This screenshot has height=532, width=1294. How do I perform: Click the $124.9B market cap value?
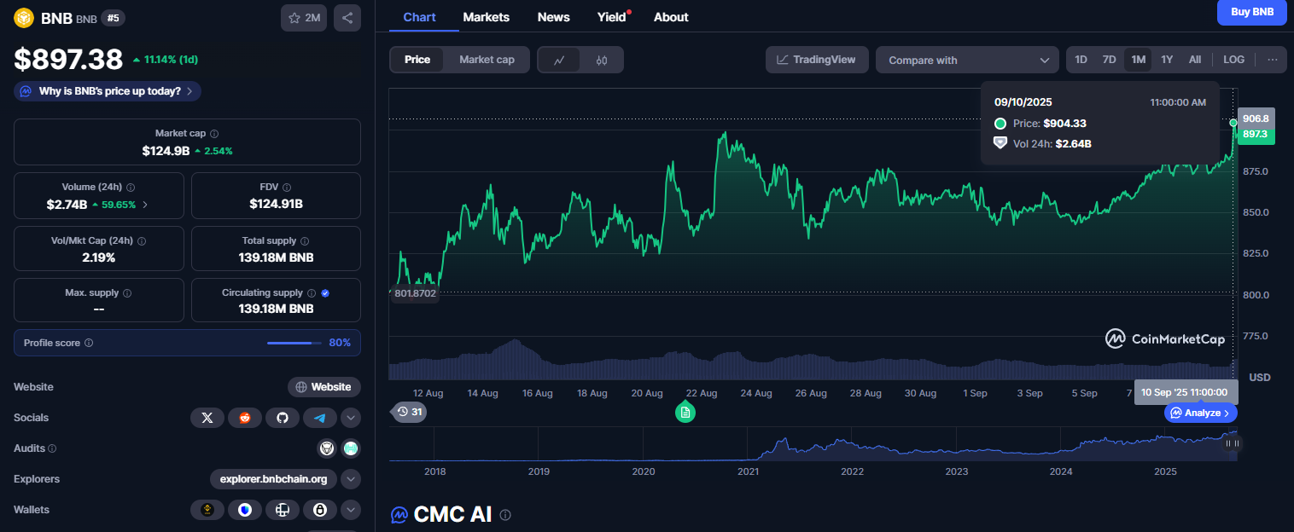166,151
